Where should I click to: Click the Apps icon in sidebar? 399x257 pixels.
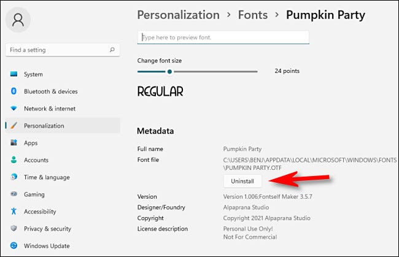14,143
